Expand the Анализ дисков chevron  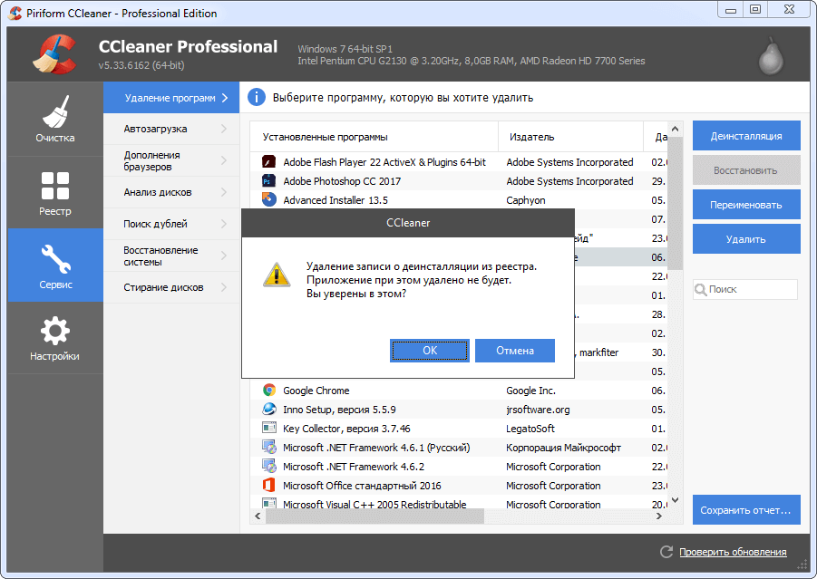(x=223, y=192)
